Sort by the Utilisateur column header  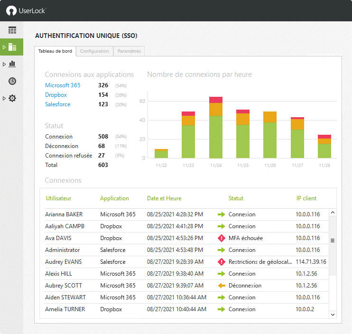(59, 198)
